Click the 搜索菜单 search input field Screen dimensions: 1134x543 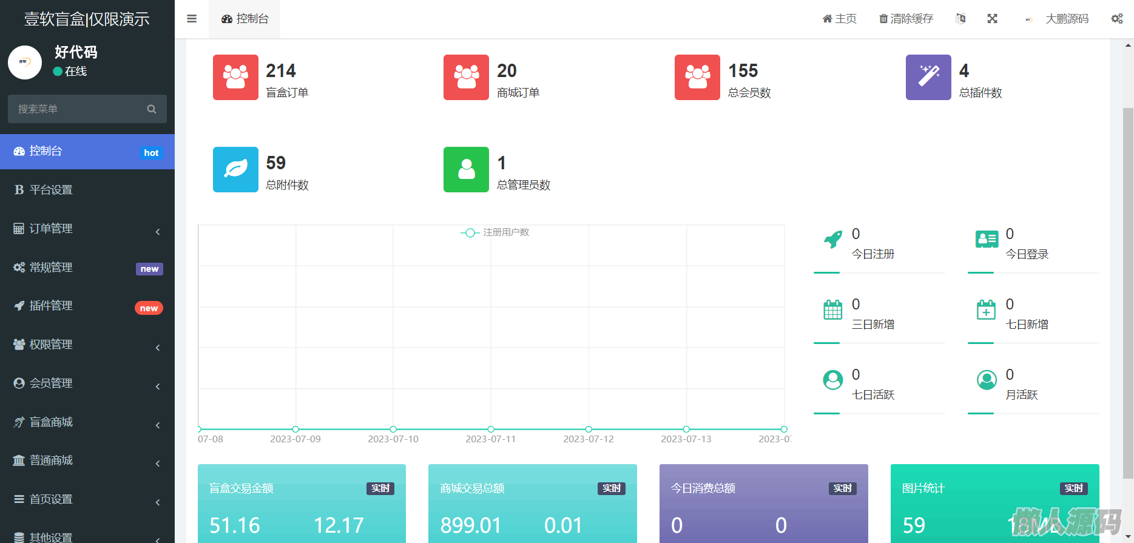76,109
